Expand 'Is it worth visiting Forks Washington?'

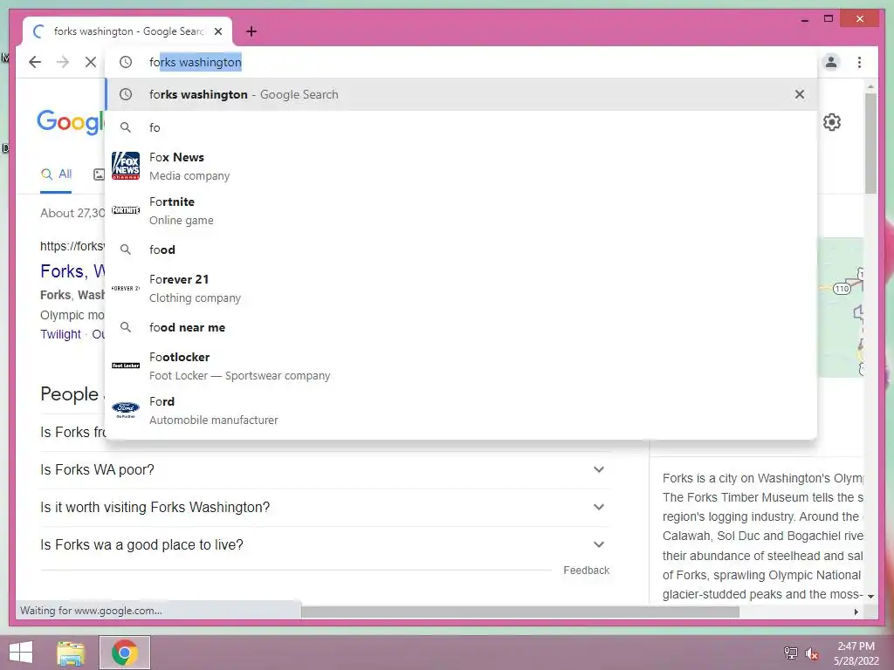click(325, 507)
